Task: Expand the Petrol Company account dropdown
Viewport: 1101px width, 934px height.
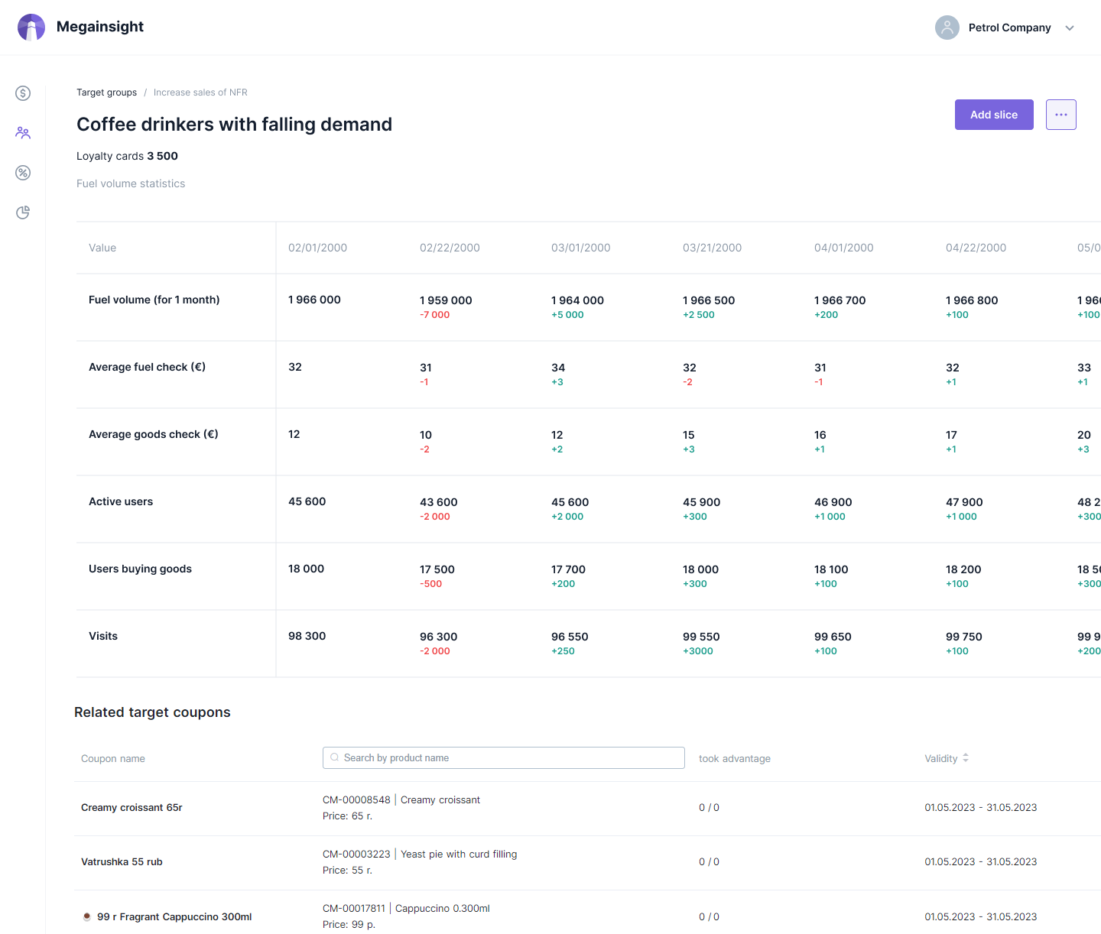Action: tap(1070, 28)
